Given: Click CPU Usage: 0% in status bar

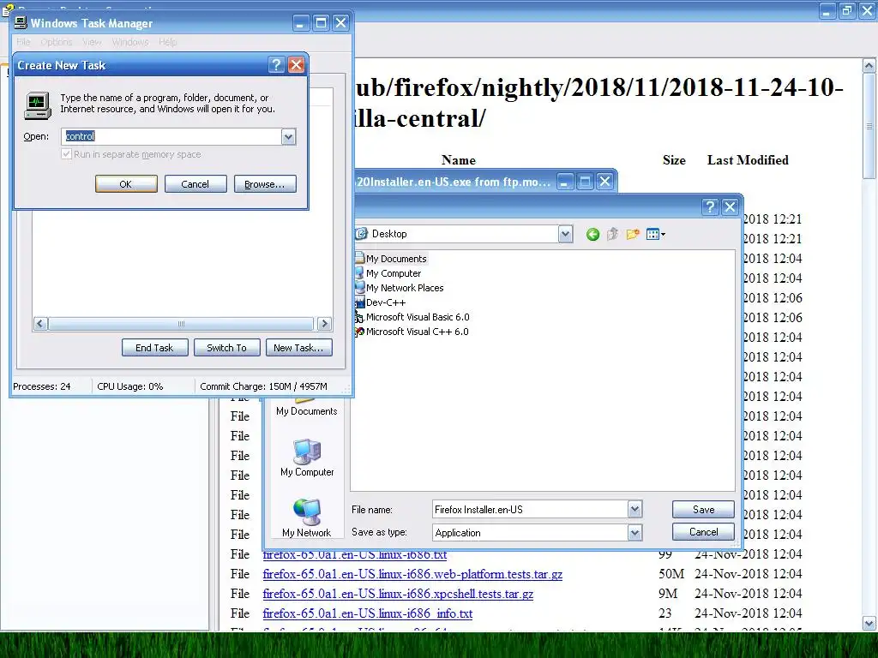Looking at the screenshot, I should [130, 386].
